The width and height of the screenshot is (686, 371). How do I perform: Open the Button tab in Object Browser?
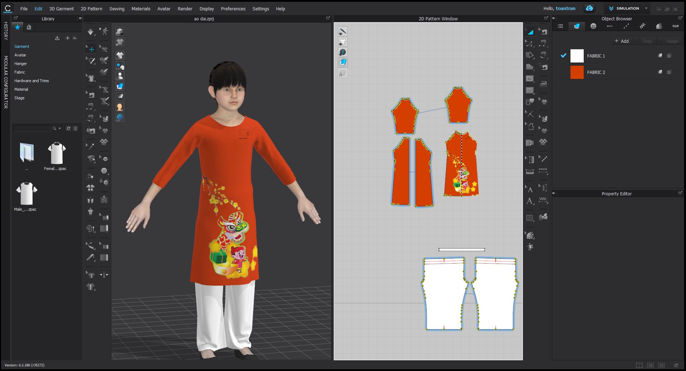(593, 26)
